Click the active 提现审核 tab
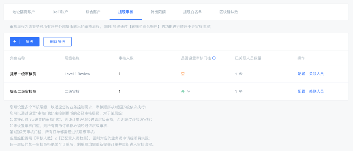 [x=125, y=12]
